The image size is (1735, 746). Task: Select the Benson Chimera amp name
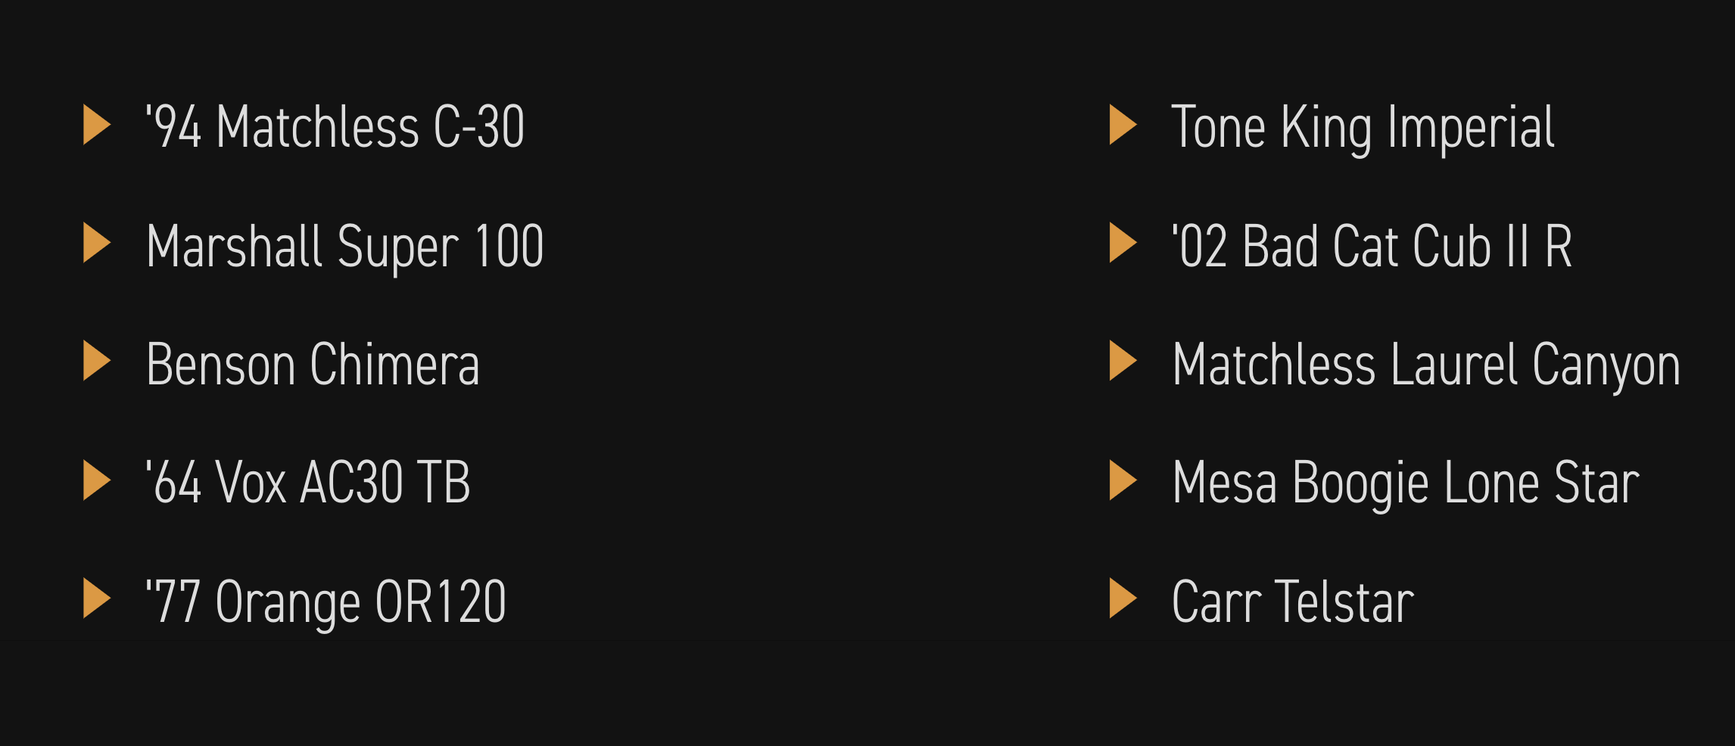(x=313, y=364)
